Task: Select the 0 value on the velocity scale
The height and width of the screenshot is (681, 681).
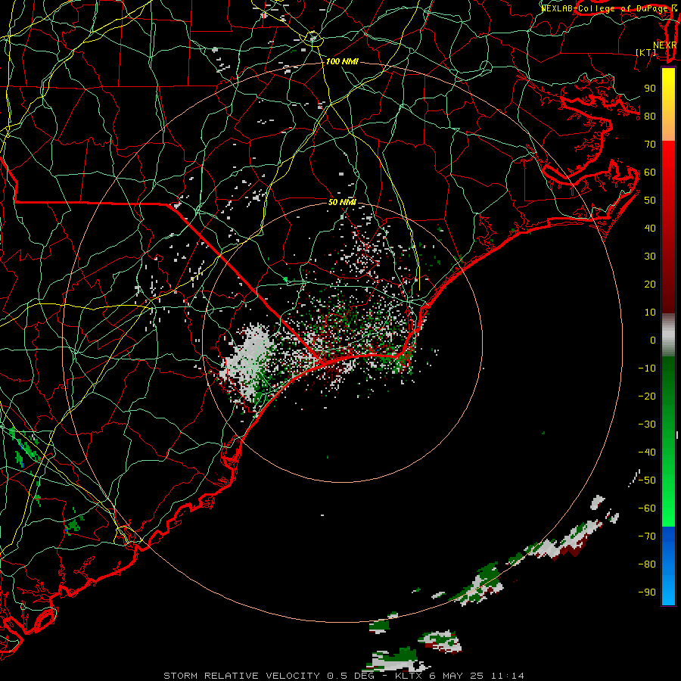Action: [653, 340]
